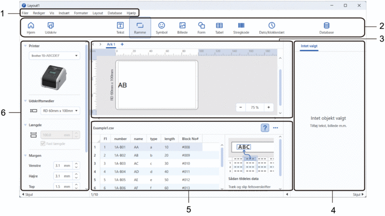Insert a Symbol
This screenshot has height=216, width=385.
161,28
